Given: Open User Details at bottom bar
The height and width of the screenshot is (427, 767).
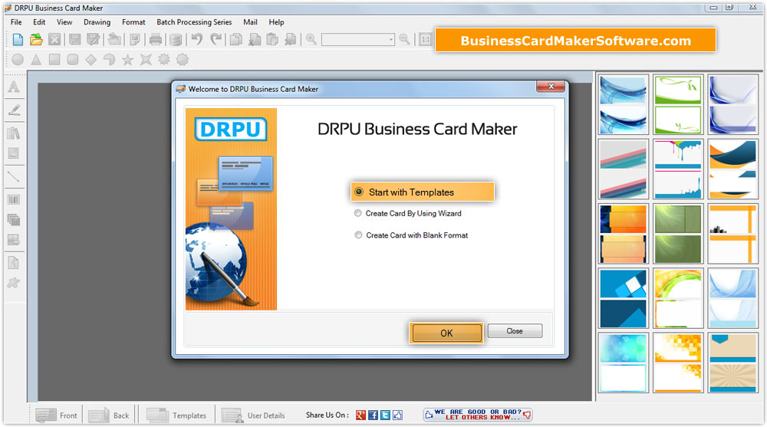Looking at the screenshot, I should (253, 416).
